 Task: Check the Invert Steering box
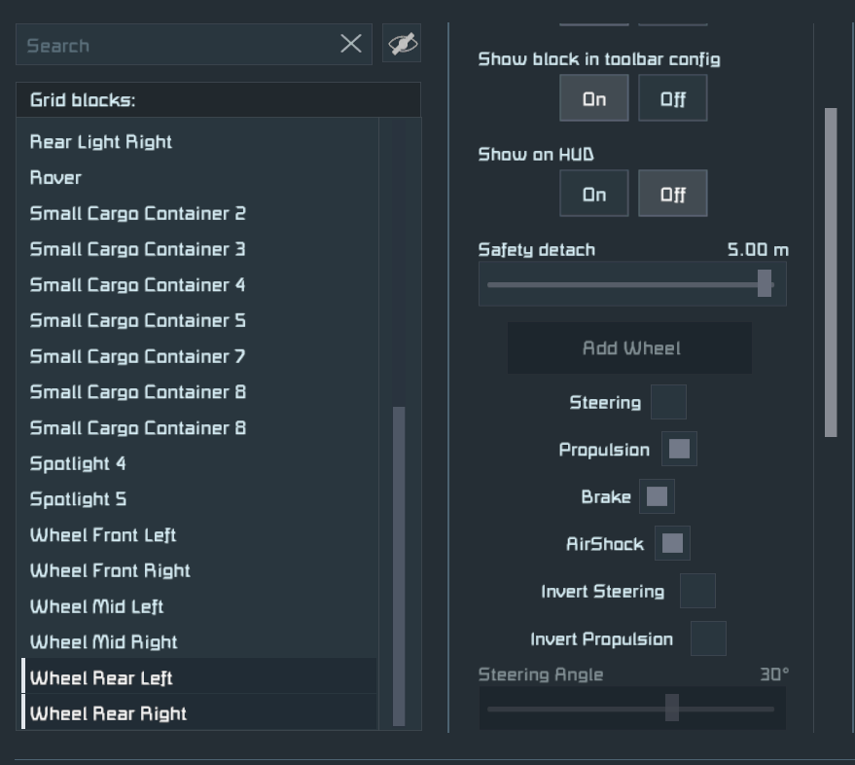[x=697, y=591]
